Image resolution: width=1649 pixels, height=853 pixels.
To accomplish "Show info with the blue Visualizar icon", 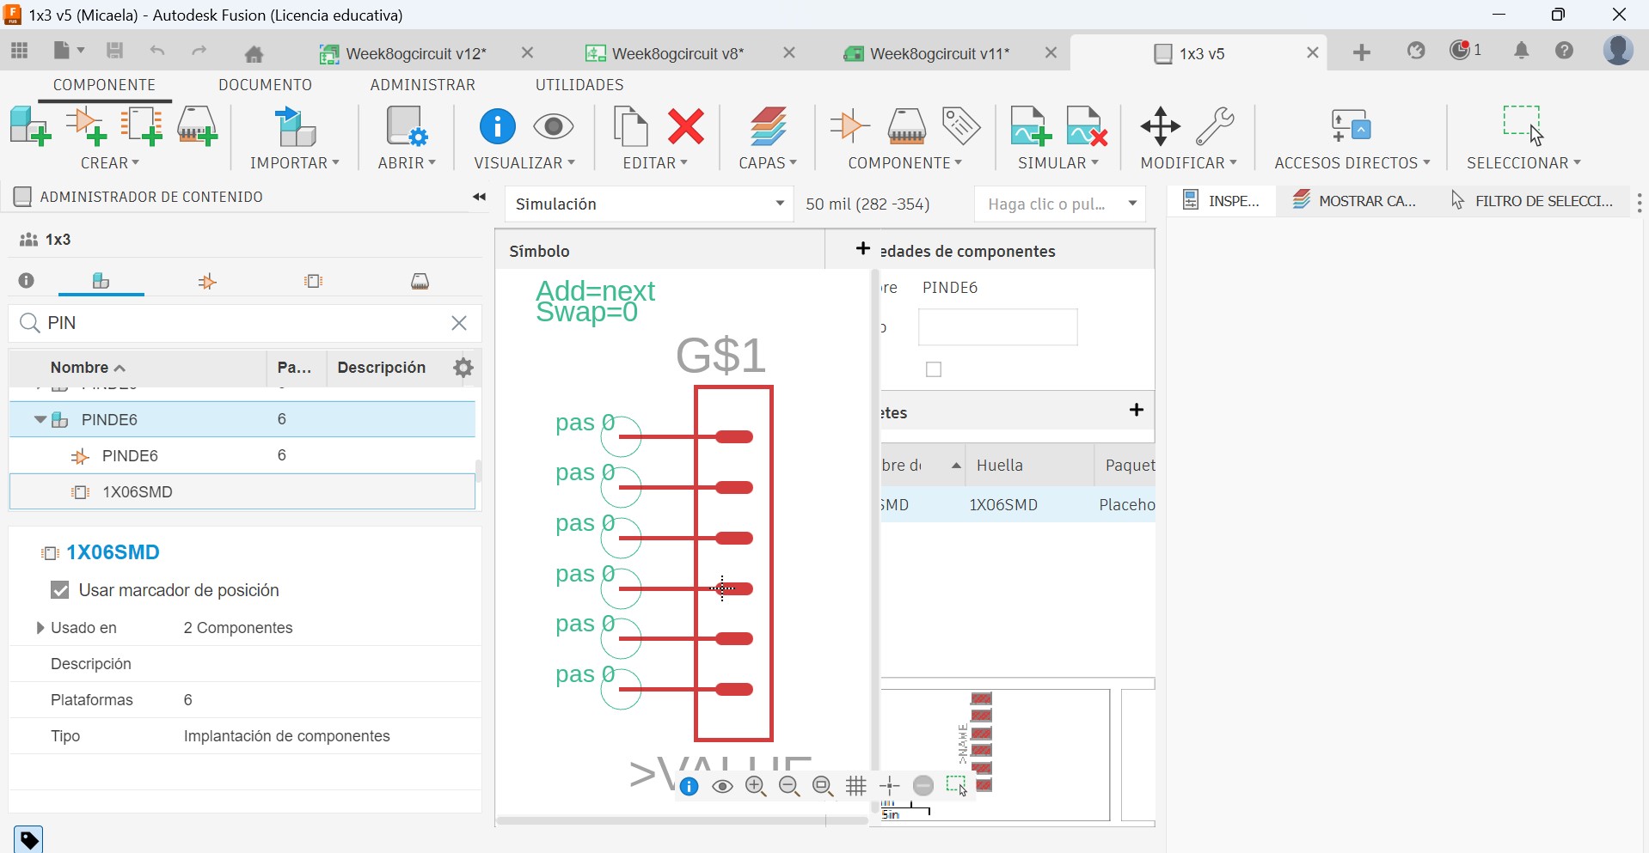I will pos(497,126).
